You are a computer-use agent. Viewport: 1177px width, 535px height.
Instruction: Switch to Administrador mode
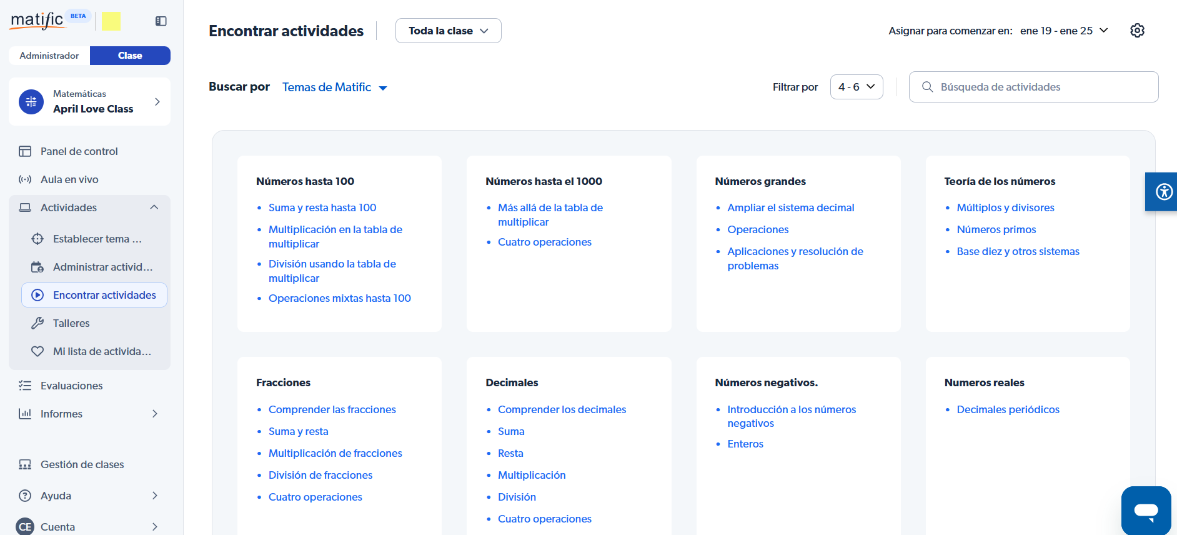pos(49,56)
